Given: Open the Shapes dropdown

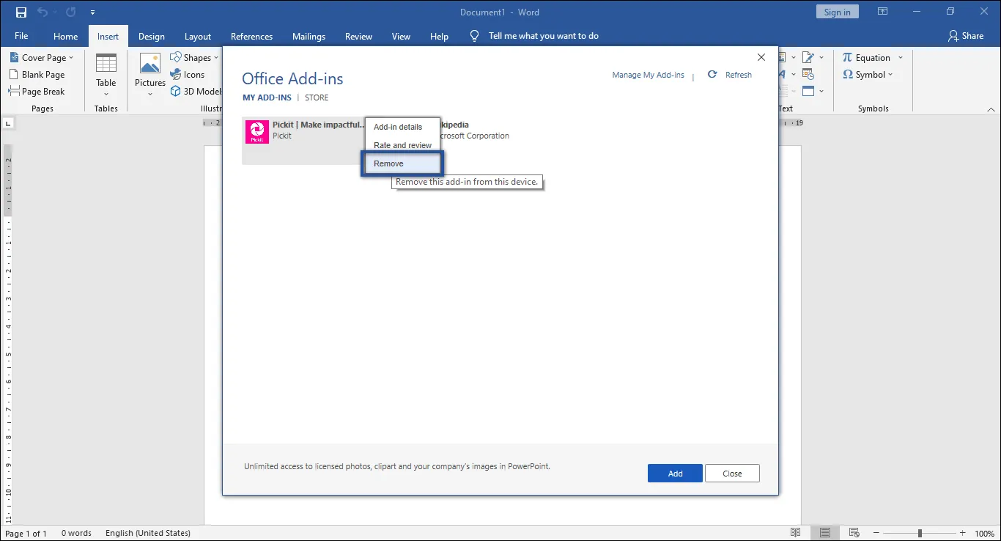Looking at the screenshot, I should (194, 56).
